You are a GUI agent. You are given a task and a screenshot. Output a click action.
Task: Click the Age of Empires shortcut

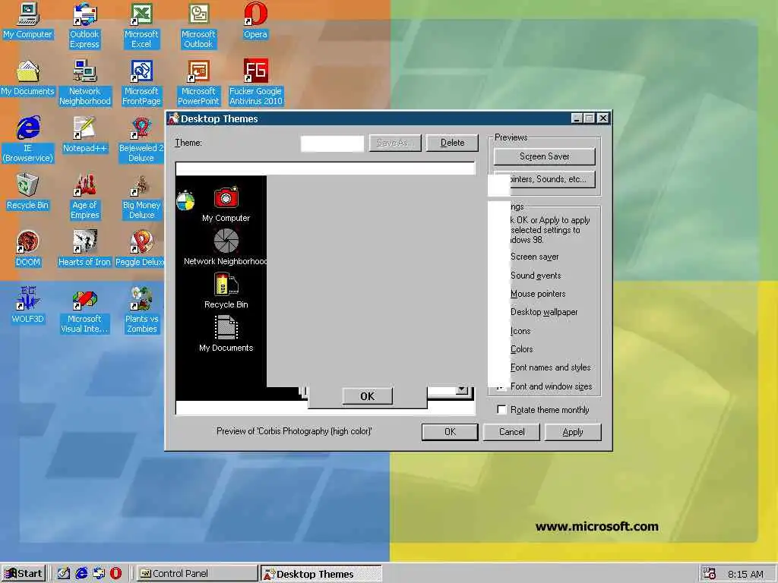point(85,197)
